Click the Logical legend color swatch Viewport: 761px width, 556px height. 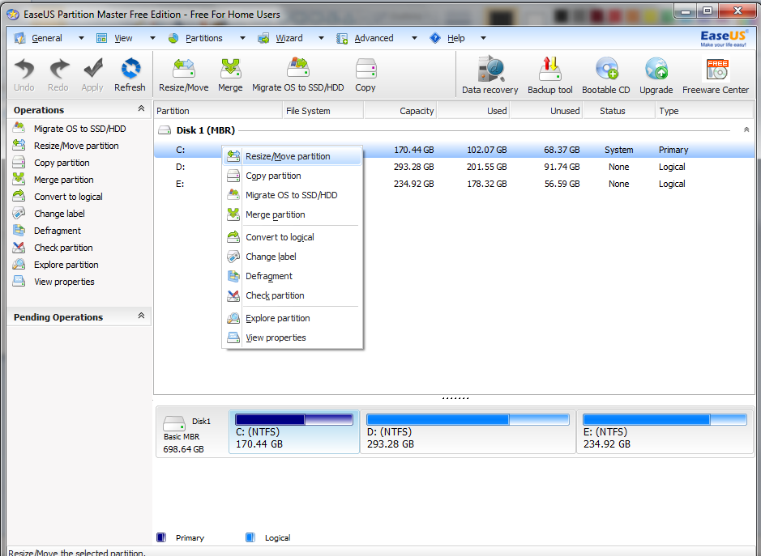[x=250, y=537]
